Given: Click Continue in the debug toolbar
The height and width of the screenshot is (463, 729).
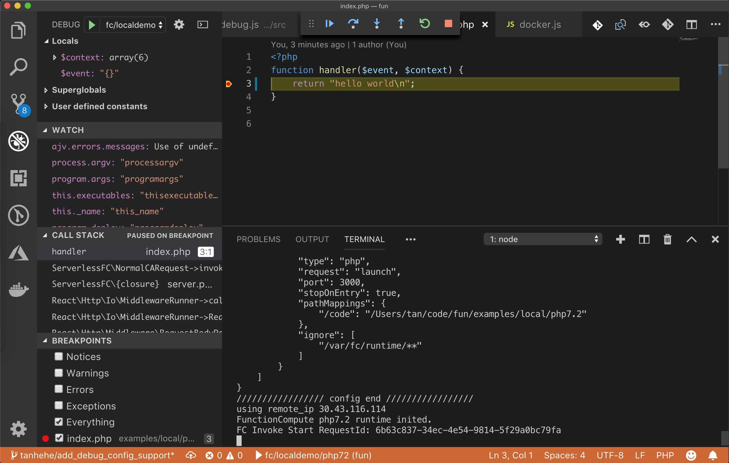Looking at the screenshot, I should (329, 24).
